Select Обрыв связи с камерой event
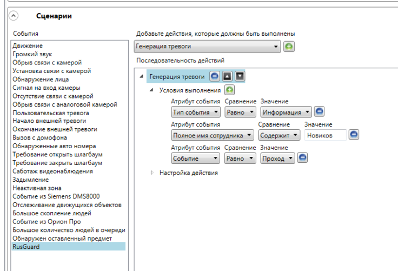 point(47,63)
